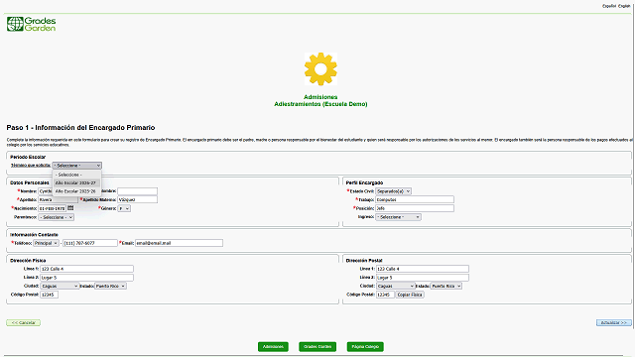Open the Término que solicita dropdown
This screenshot has height=357, width=635.
point(77,166)
